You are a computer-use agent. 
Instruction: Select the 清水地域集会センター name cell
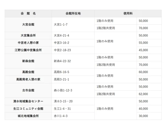point(28,101)
